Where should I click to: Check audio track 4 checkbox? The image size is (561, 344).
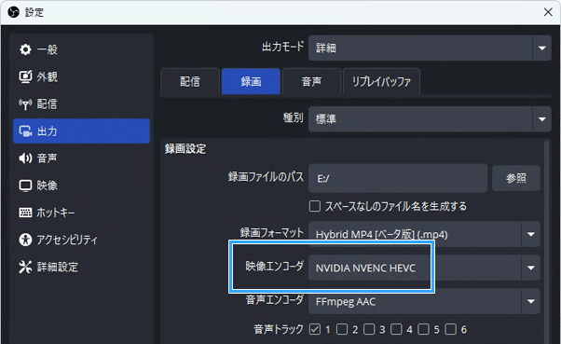[396, 329]
